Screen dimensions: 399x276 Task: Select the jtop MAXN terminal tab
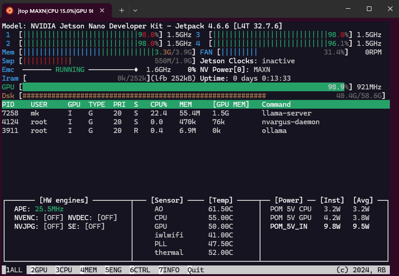coord(57,11)
